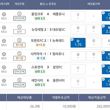Click S badge icon in 콜럼크루 row

(x=19, y=14)
